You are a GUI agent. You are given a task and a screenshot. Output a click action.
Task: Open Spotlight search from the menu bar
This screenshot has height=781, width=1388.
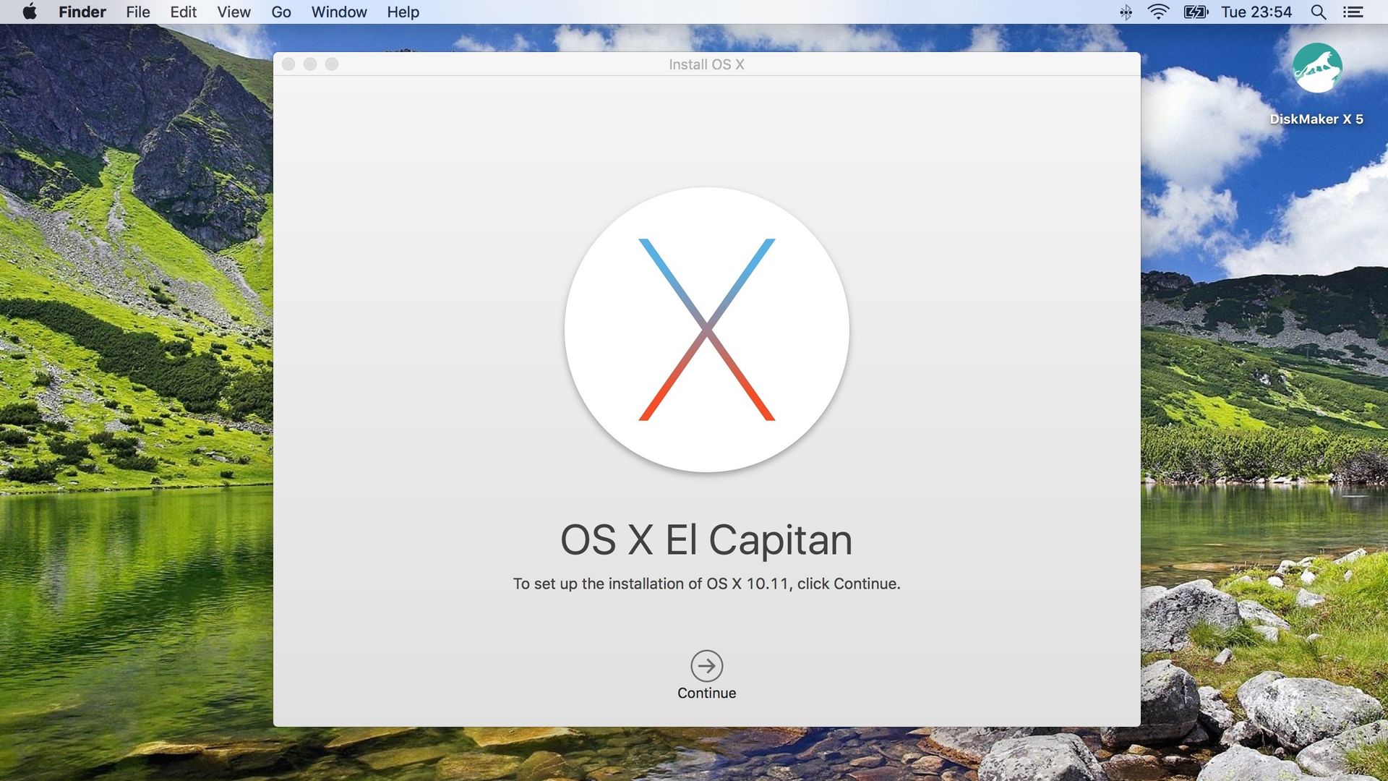[x=1318, y=12]
